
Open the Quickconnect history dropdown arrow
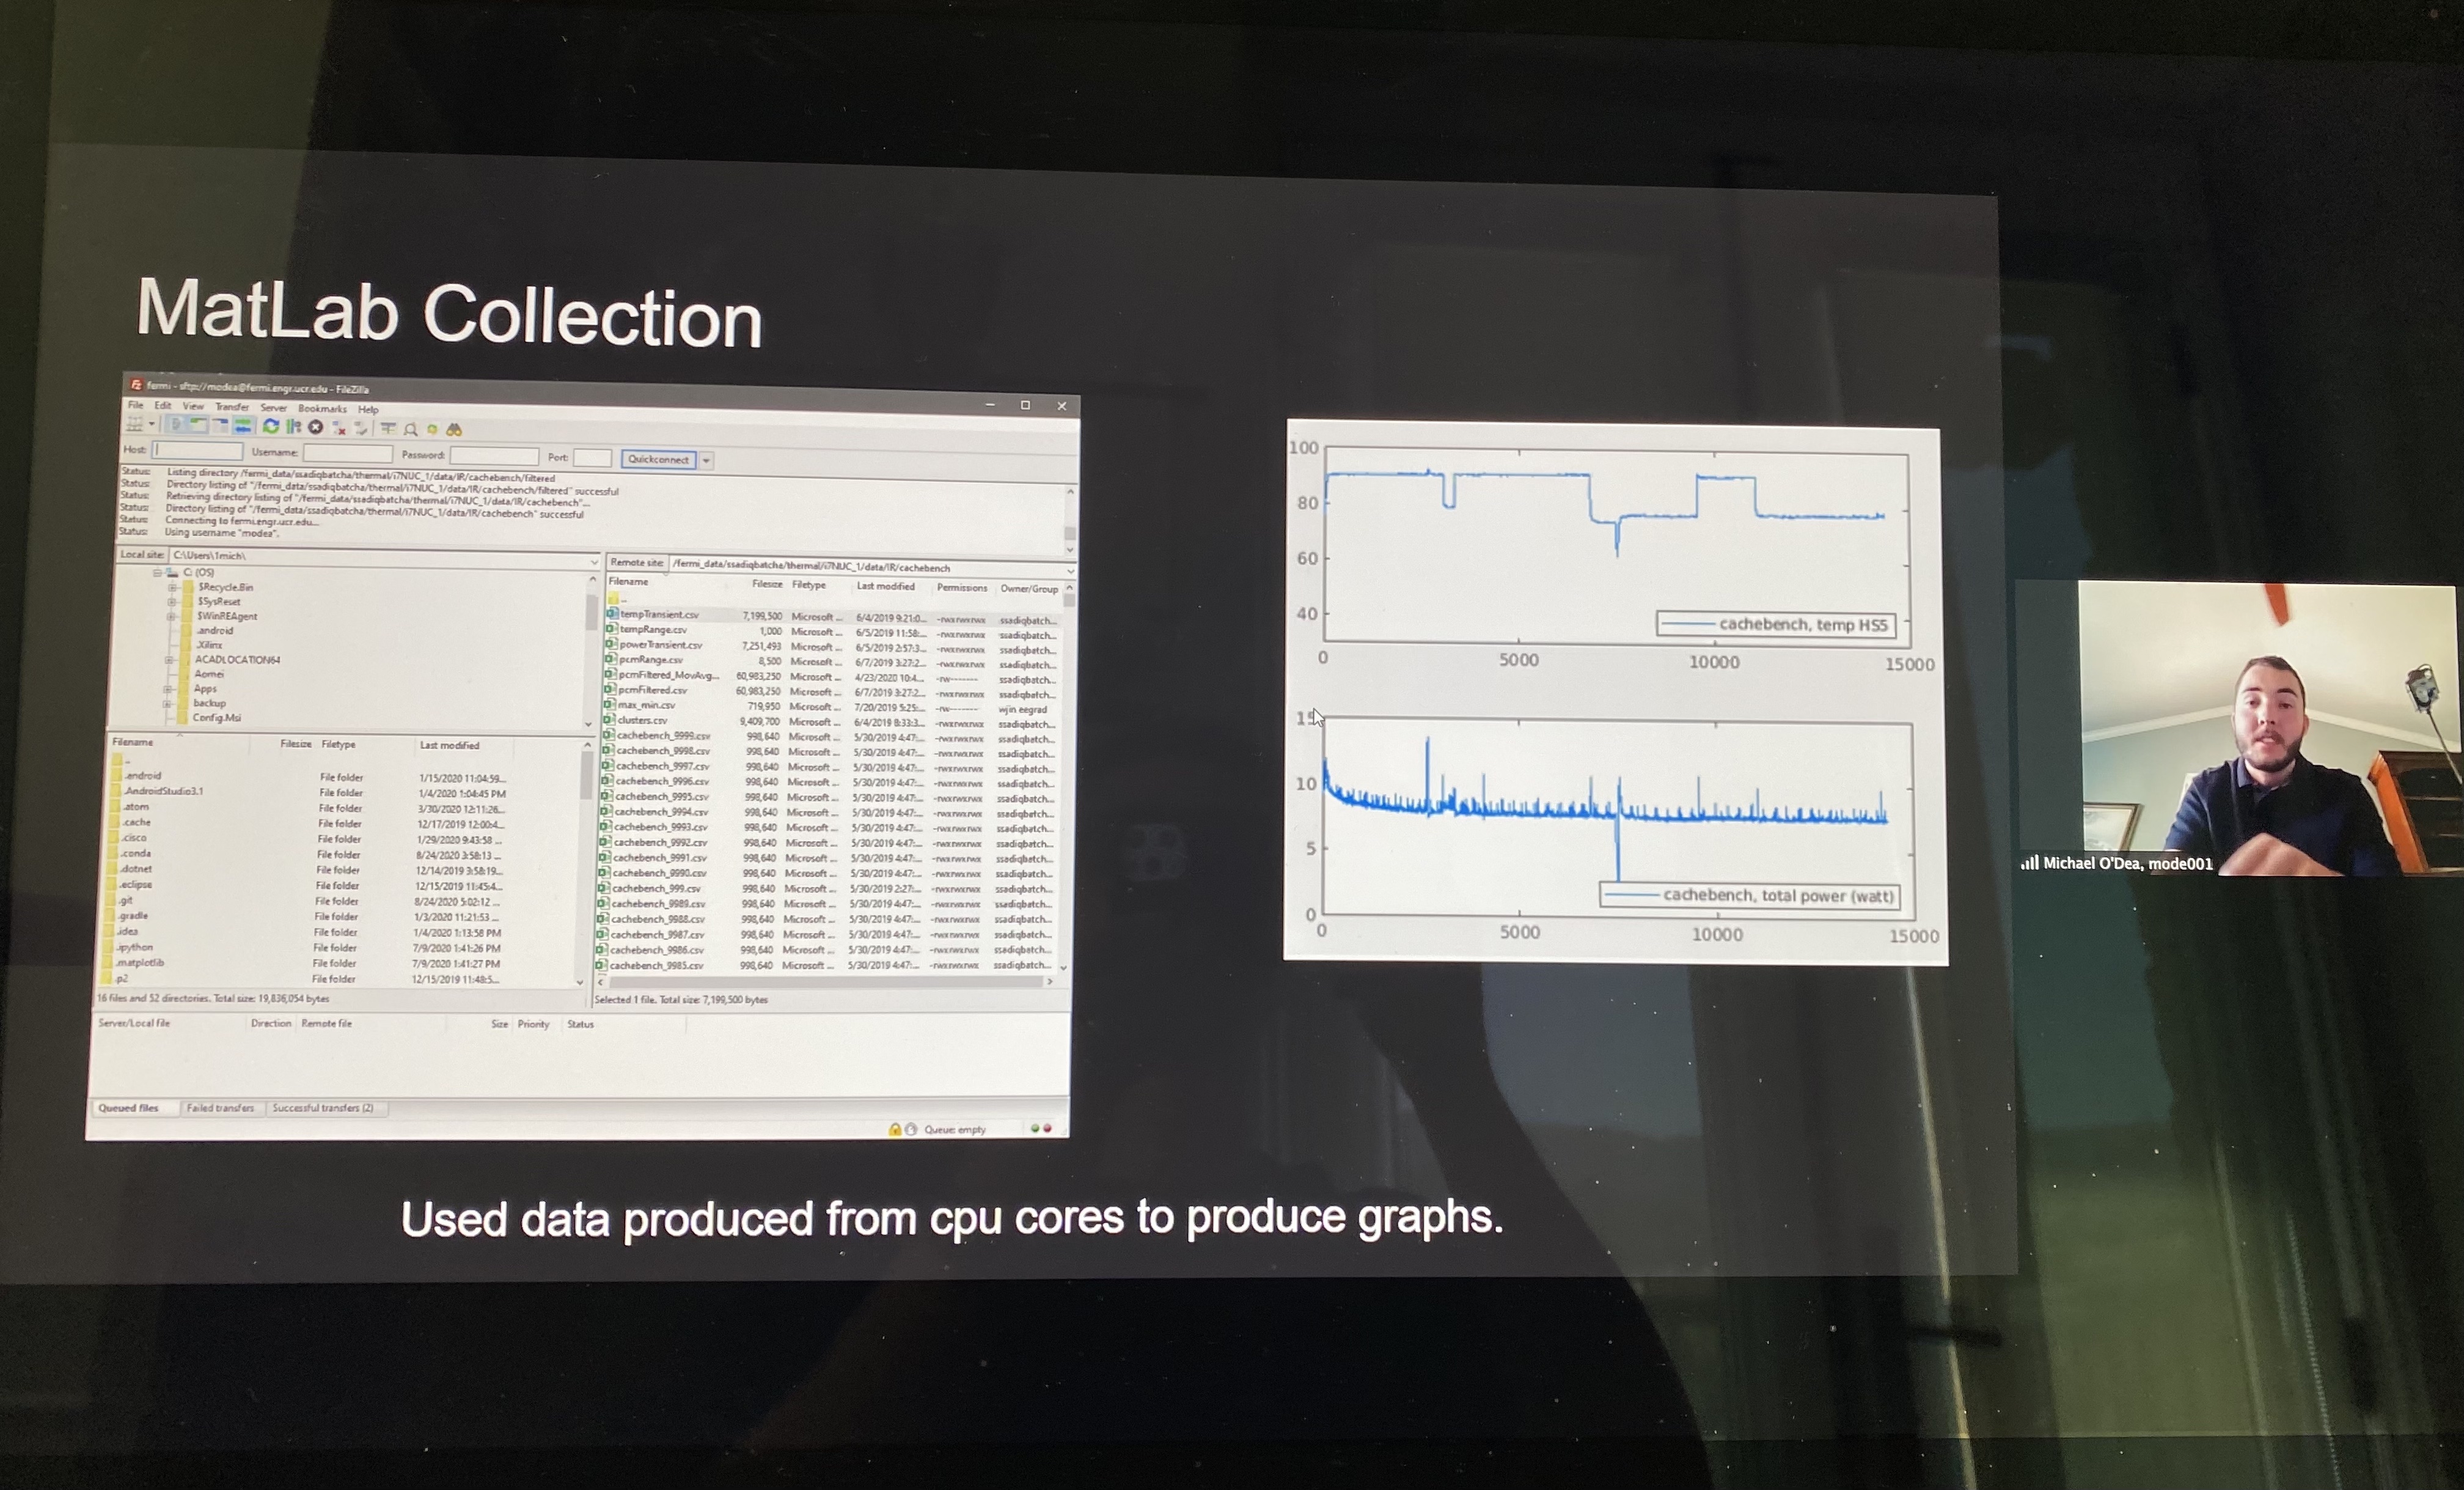707,460
